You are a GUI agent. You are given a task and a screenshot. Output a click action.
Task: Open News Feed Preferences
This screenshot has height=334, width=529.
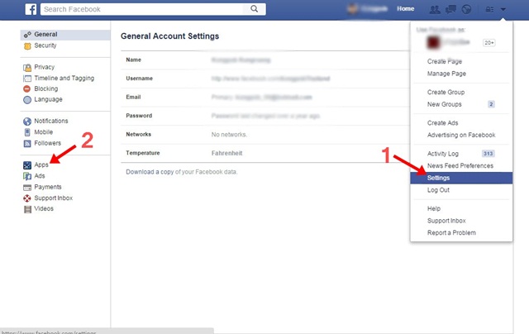(x=460, y=165)
